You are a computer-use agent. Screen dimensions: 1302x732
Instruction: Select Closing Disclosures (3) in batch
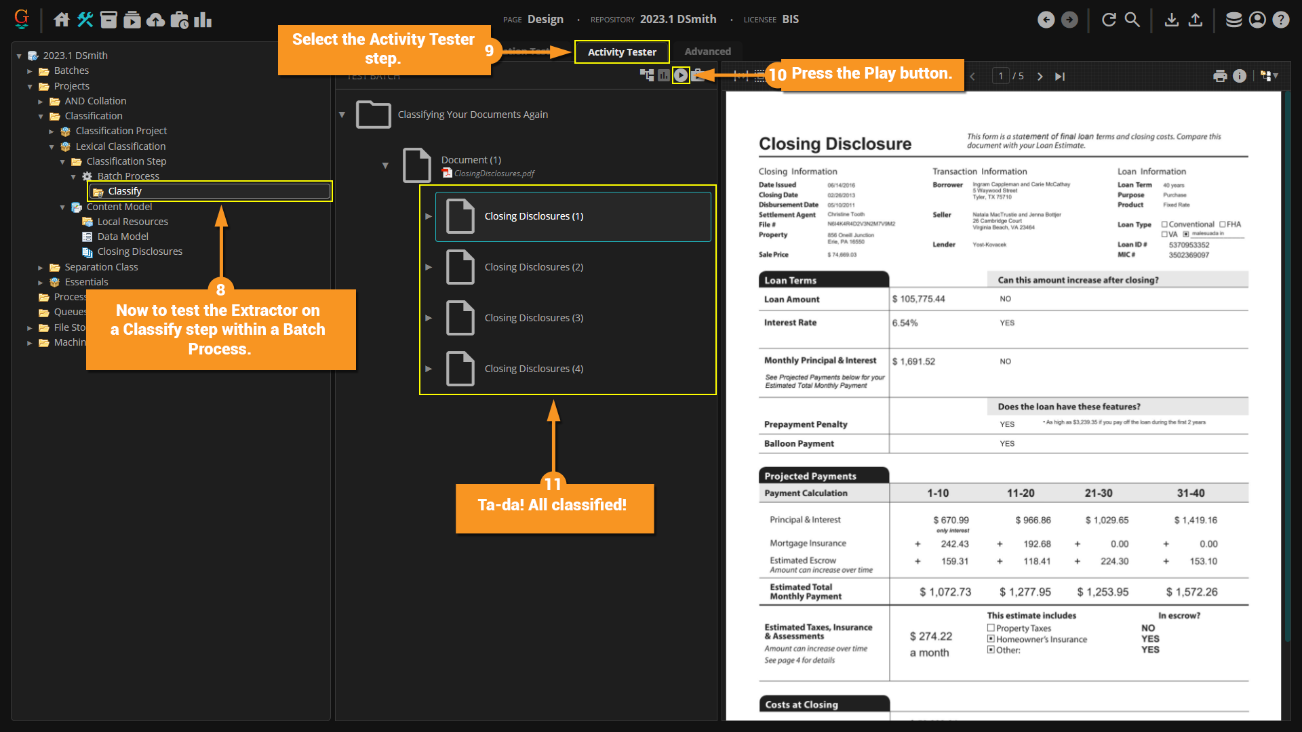pyautogui.click(x=534, y=318)
